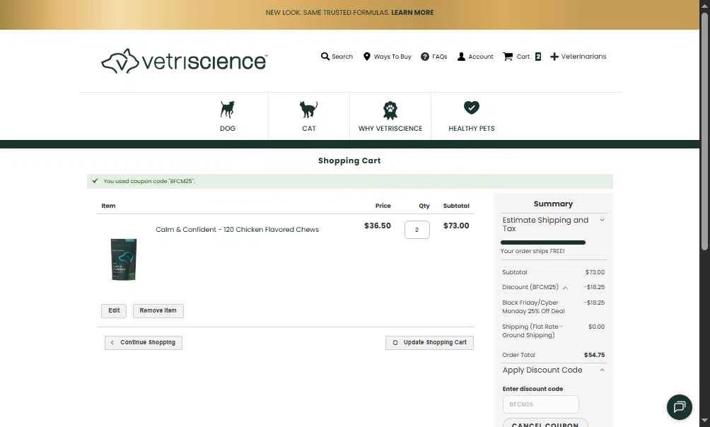Viewport: 710px width, 427px height.
Task: Click the heart checkmark Healthy Pets icon
Action: click(472, 107)
